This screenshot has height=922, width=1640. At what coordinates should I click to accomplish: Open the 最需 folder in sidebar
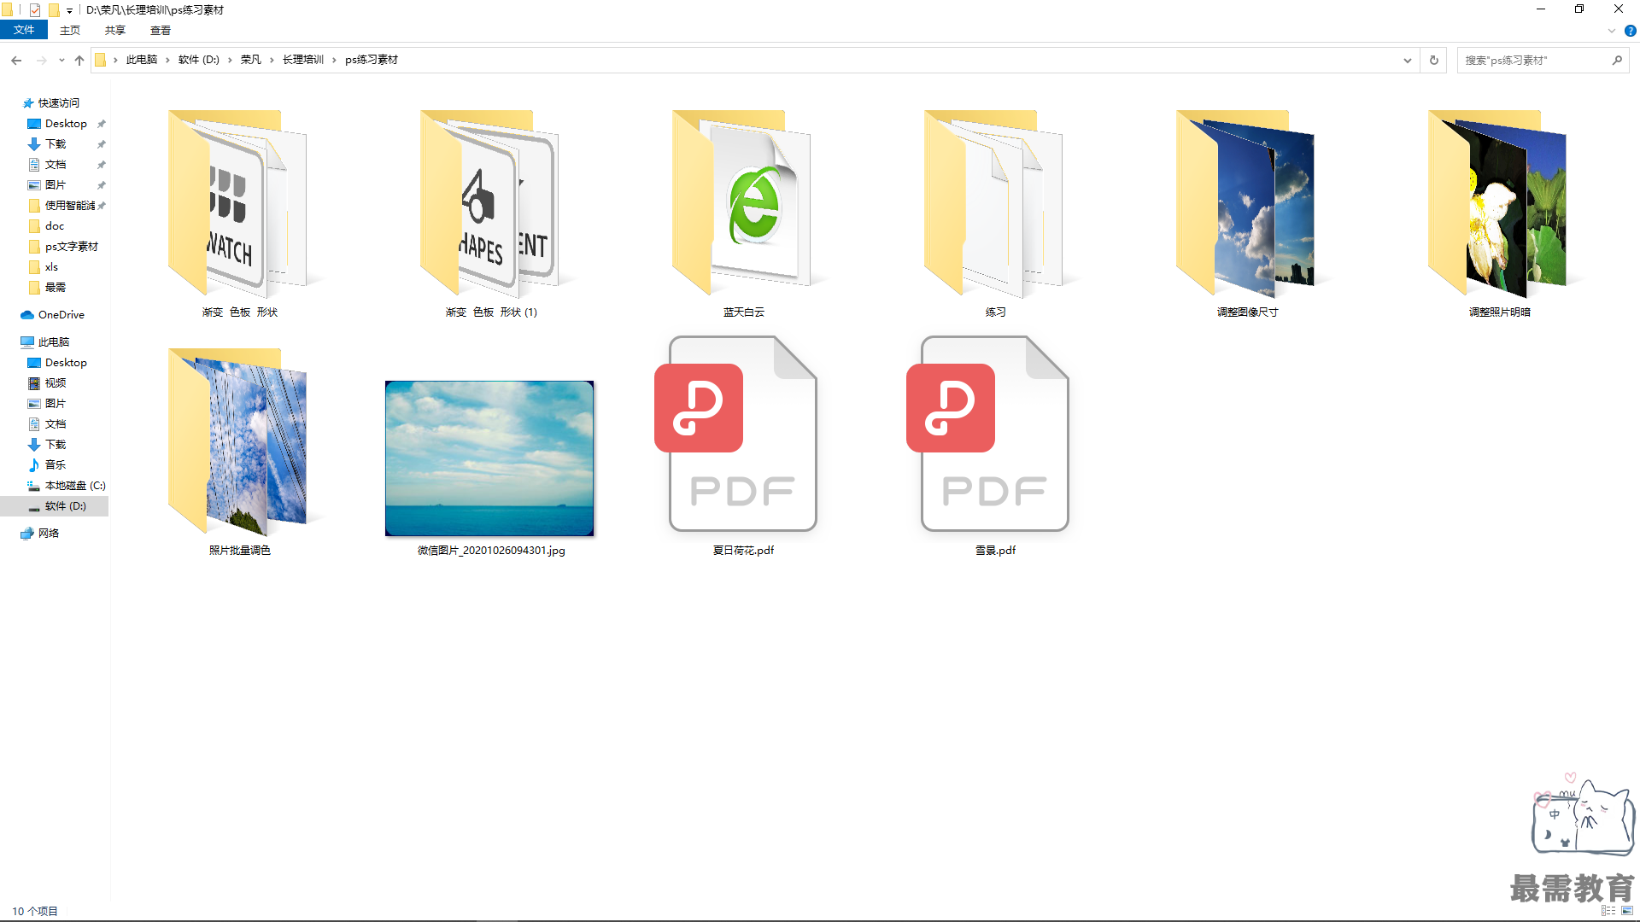(56, 288)
